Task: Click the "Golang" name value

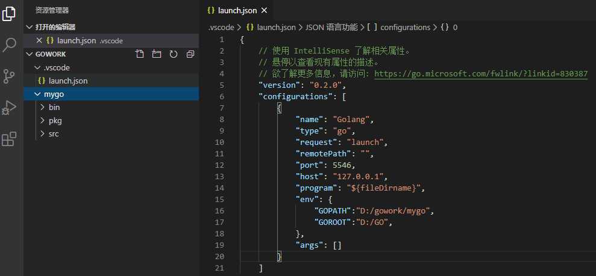Action: pos(351,120)
